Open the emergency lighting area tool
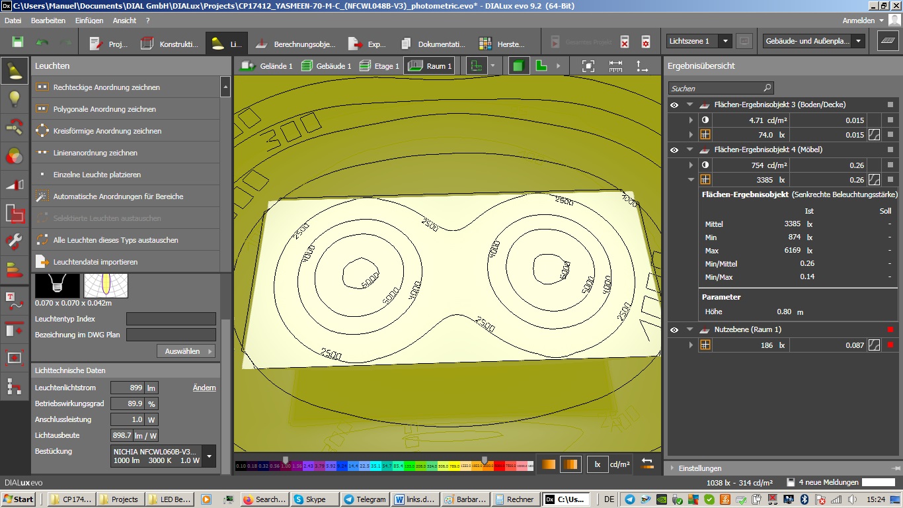The image size is (903, 508). coord(14,213)
